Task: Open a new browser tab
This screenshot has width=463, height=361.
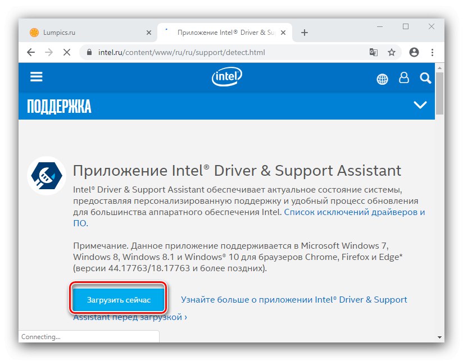Action: 305,33
